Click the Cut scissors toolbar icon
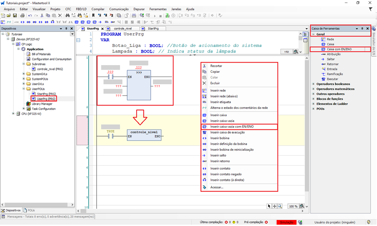 (x=42, y=15)
